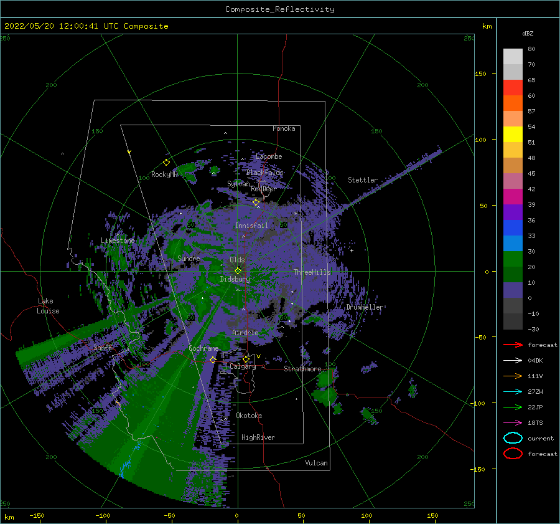This screenshot has width=560, height=524.
Task: Click the yellow radar site marker near Olds
Action: 238,271
